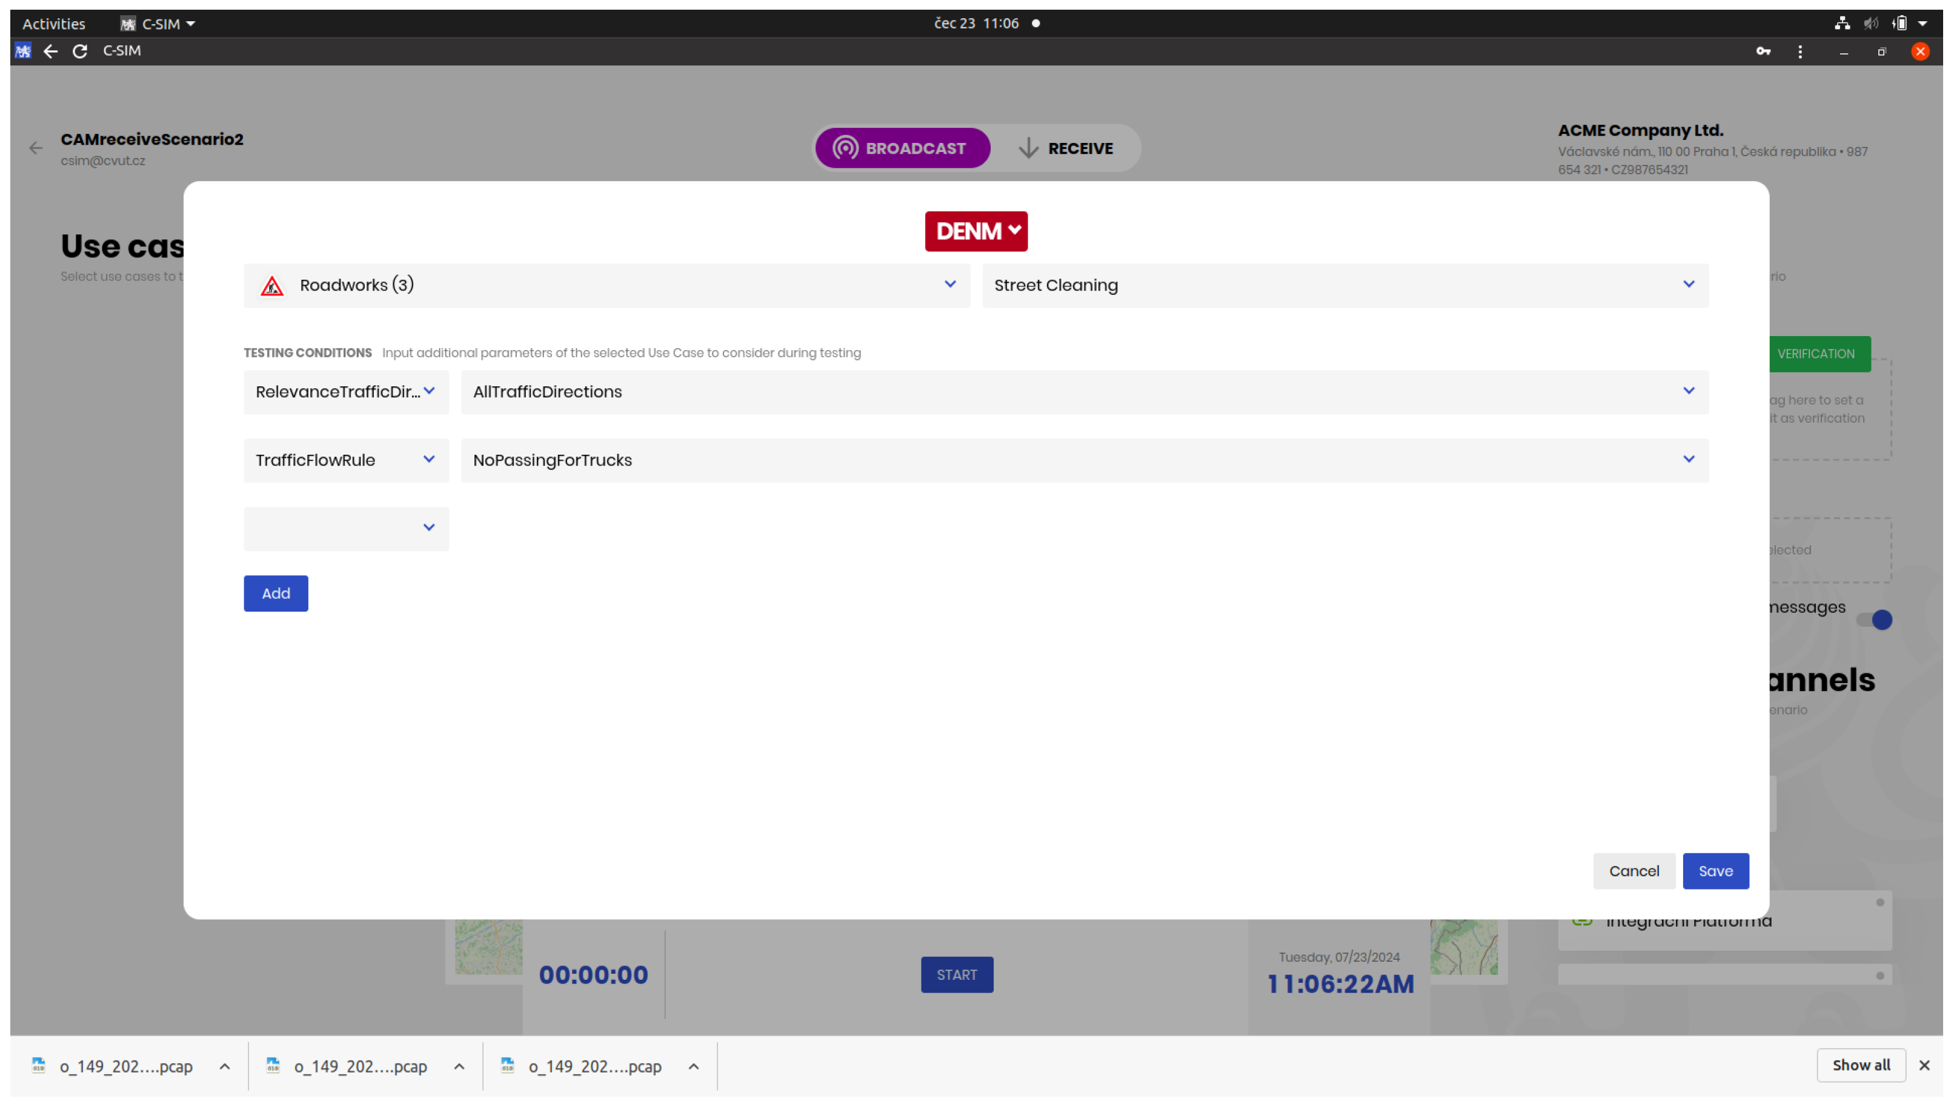Open the DENM message type dropdown

[975, 231]
